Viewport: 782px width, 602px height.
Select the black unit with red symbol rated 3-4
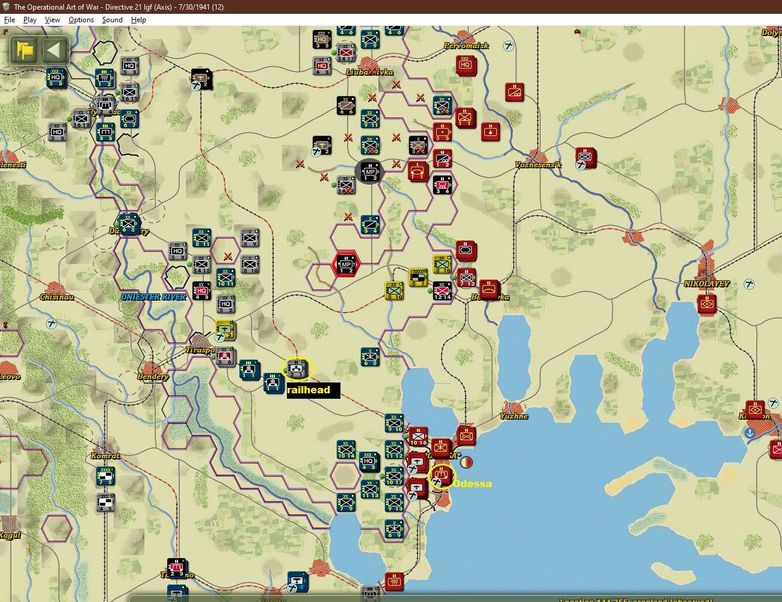(442, 185)
